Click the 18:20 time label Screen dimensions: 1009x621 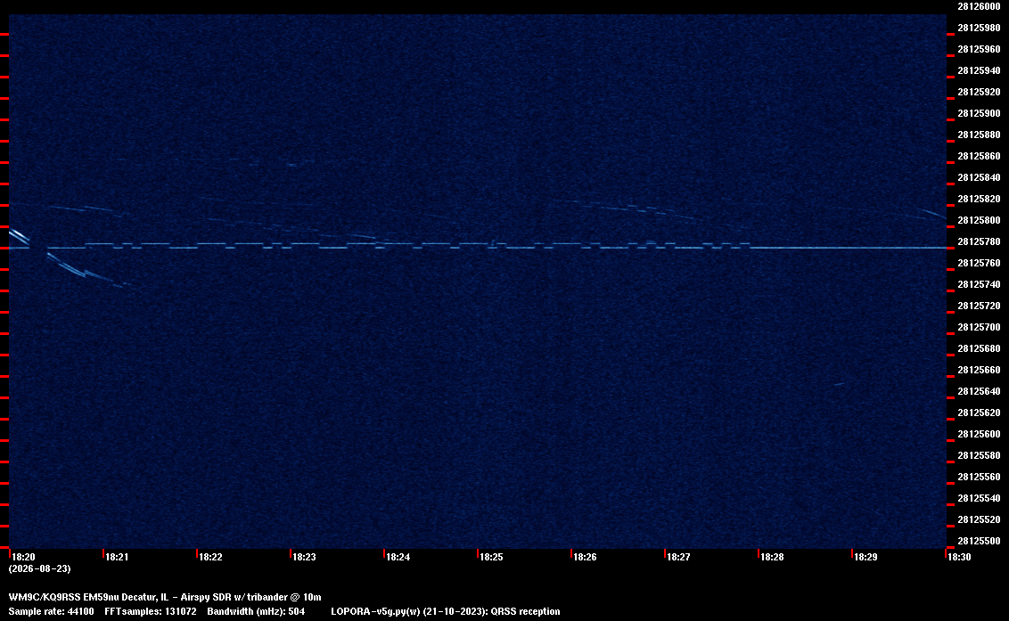coord(24,557)
